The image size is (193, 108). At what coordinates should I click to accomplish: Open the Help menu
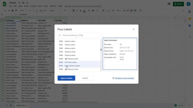pyautogui.click(x=60, y=6)
